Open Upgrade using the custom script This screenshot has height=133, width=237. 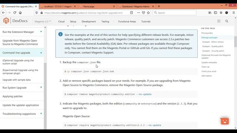[x=18, y=62]
